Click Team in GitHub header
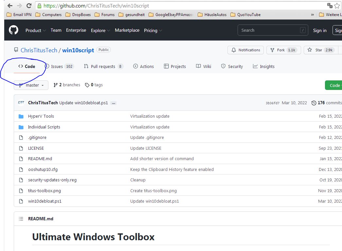Image resolution: width=342 pixels, height=251 pixels. pyautogui.click(x=56, y=30)
